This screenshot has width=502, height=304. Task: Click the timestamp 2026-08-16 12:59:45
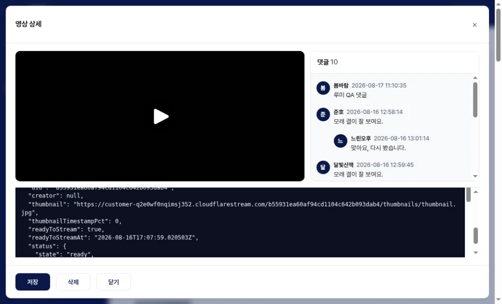tap(385, 165)
